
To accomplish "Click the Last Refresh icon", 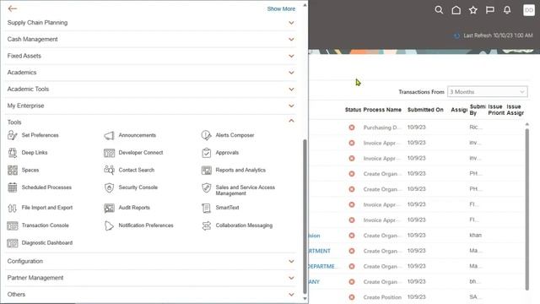I will click(456, 35).
